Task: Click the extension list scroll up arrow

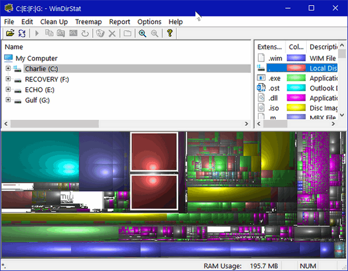Action: [x=342, y=45]
